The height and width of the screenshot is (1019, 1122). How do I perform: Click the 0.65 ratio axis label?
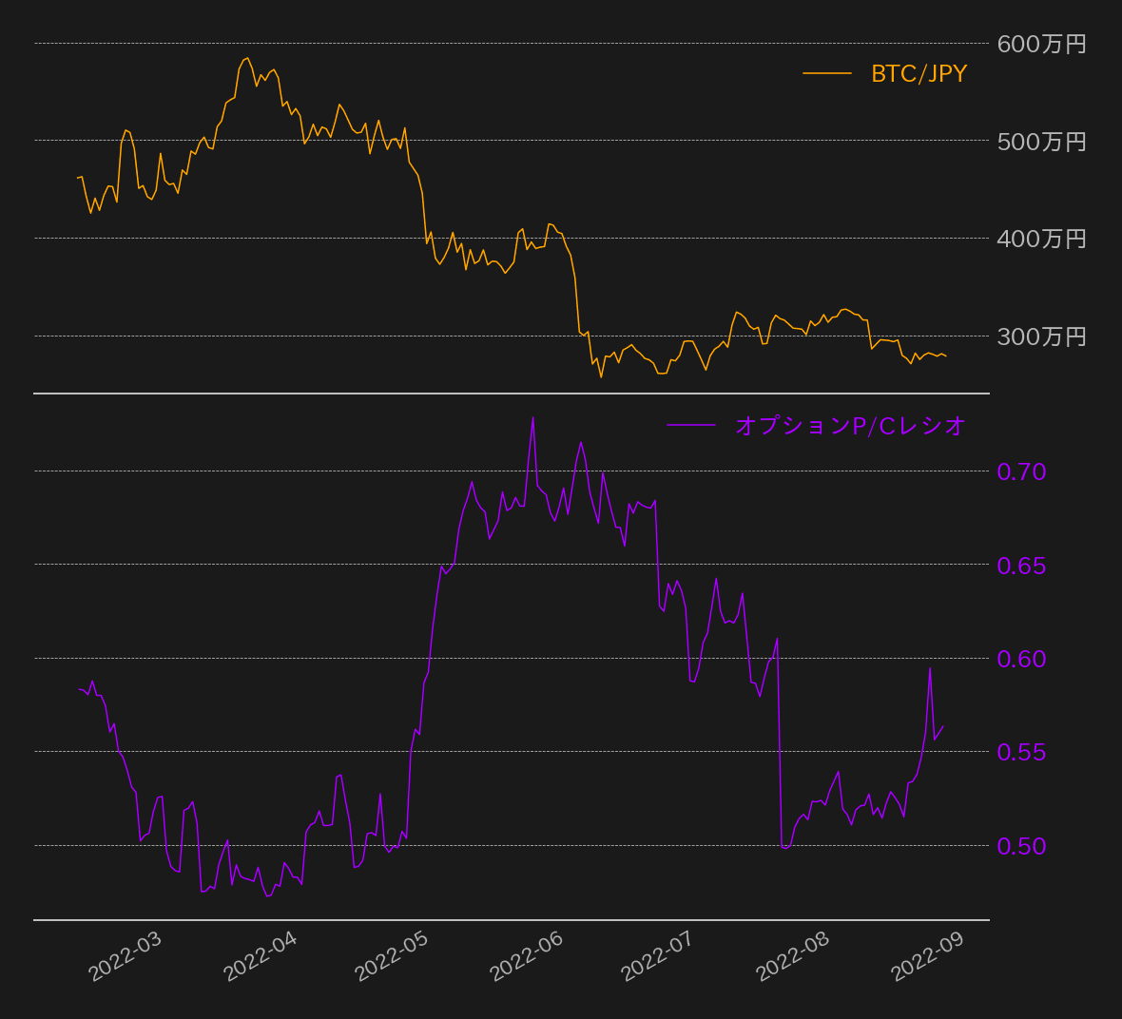1019,566
